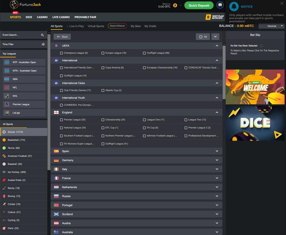
Task: Click the event search magnifier icon
Action: pos(42,35)
